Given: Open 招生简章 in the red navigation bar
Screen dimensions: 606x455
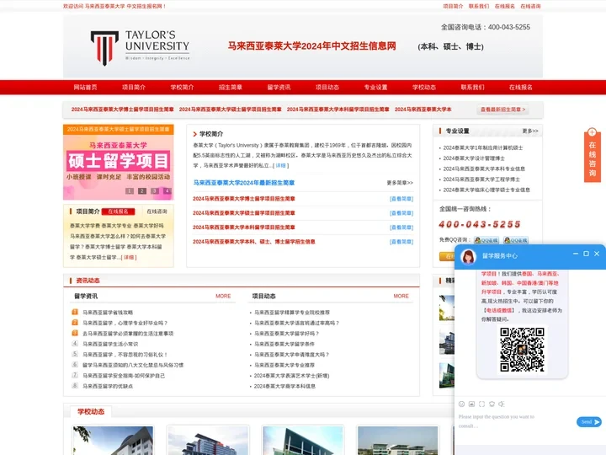Looking at the screenshot, I should [x=231, y=88].
